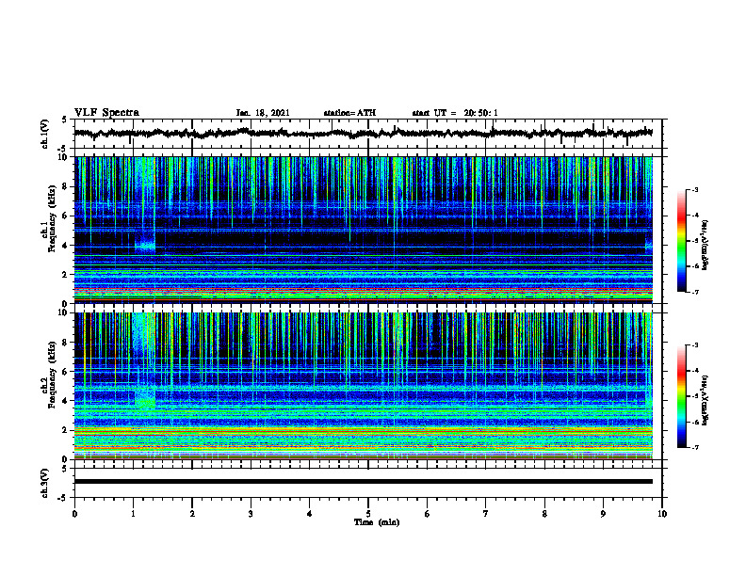This screenshot has height=576, width=746.
Task: Click the solid black ch.3 trace bar
Action: pos(363,482)
